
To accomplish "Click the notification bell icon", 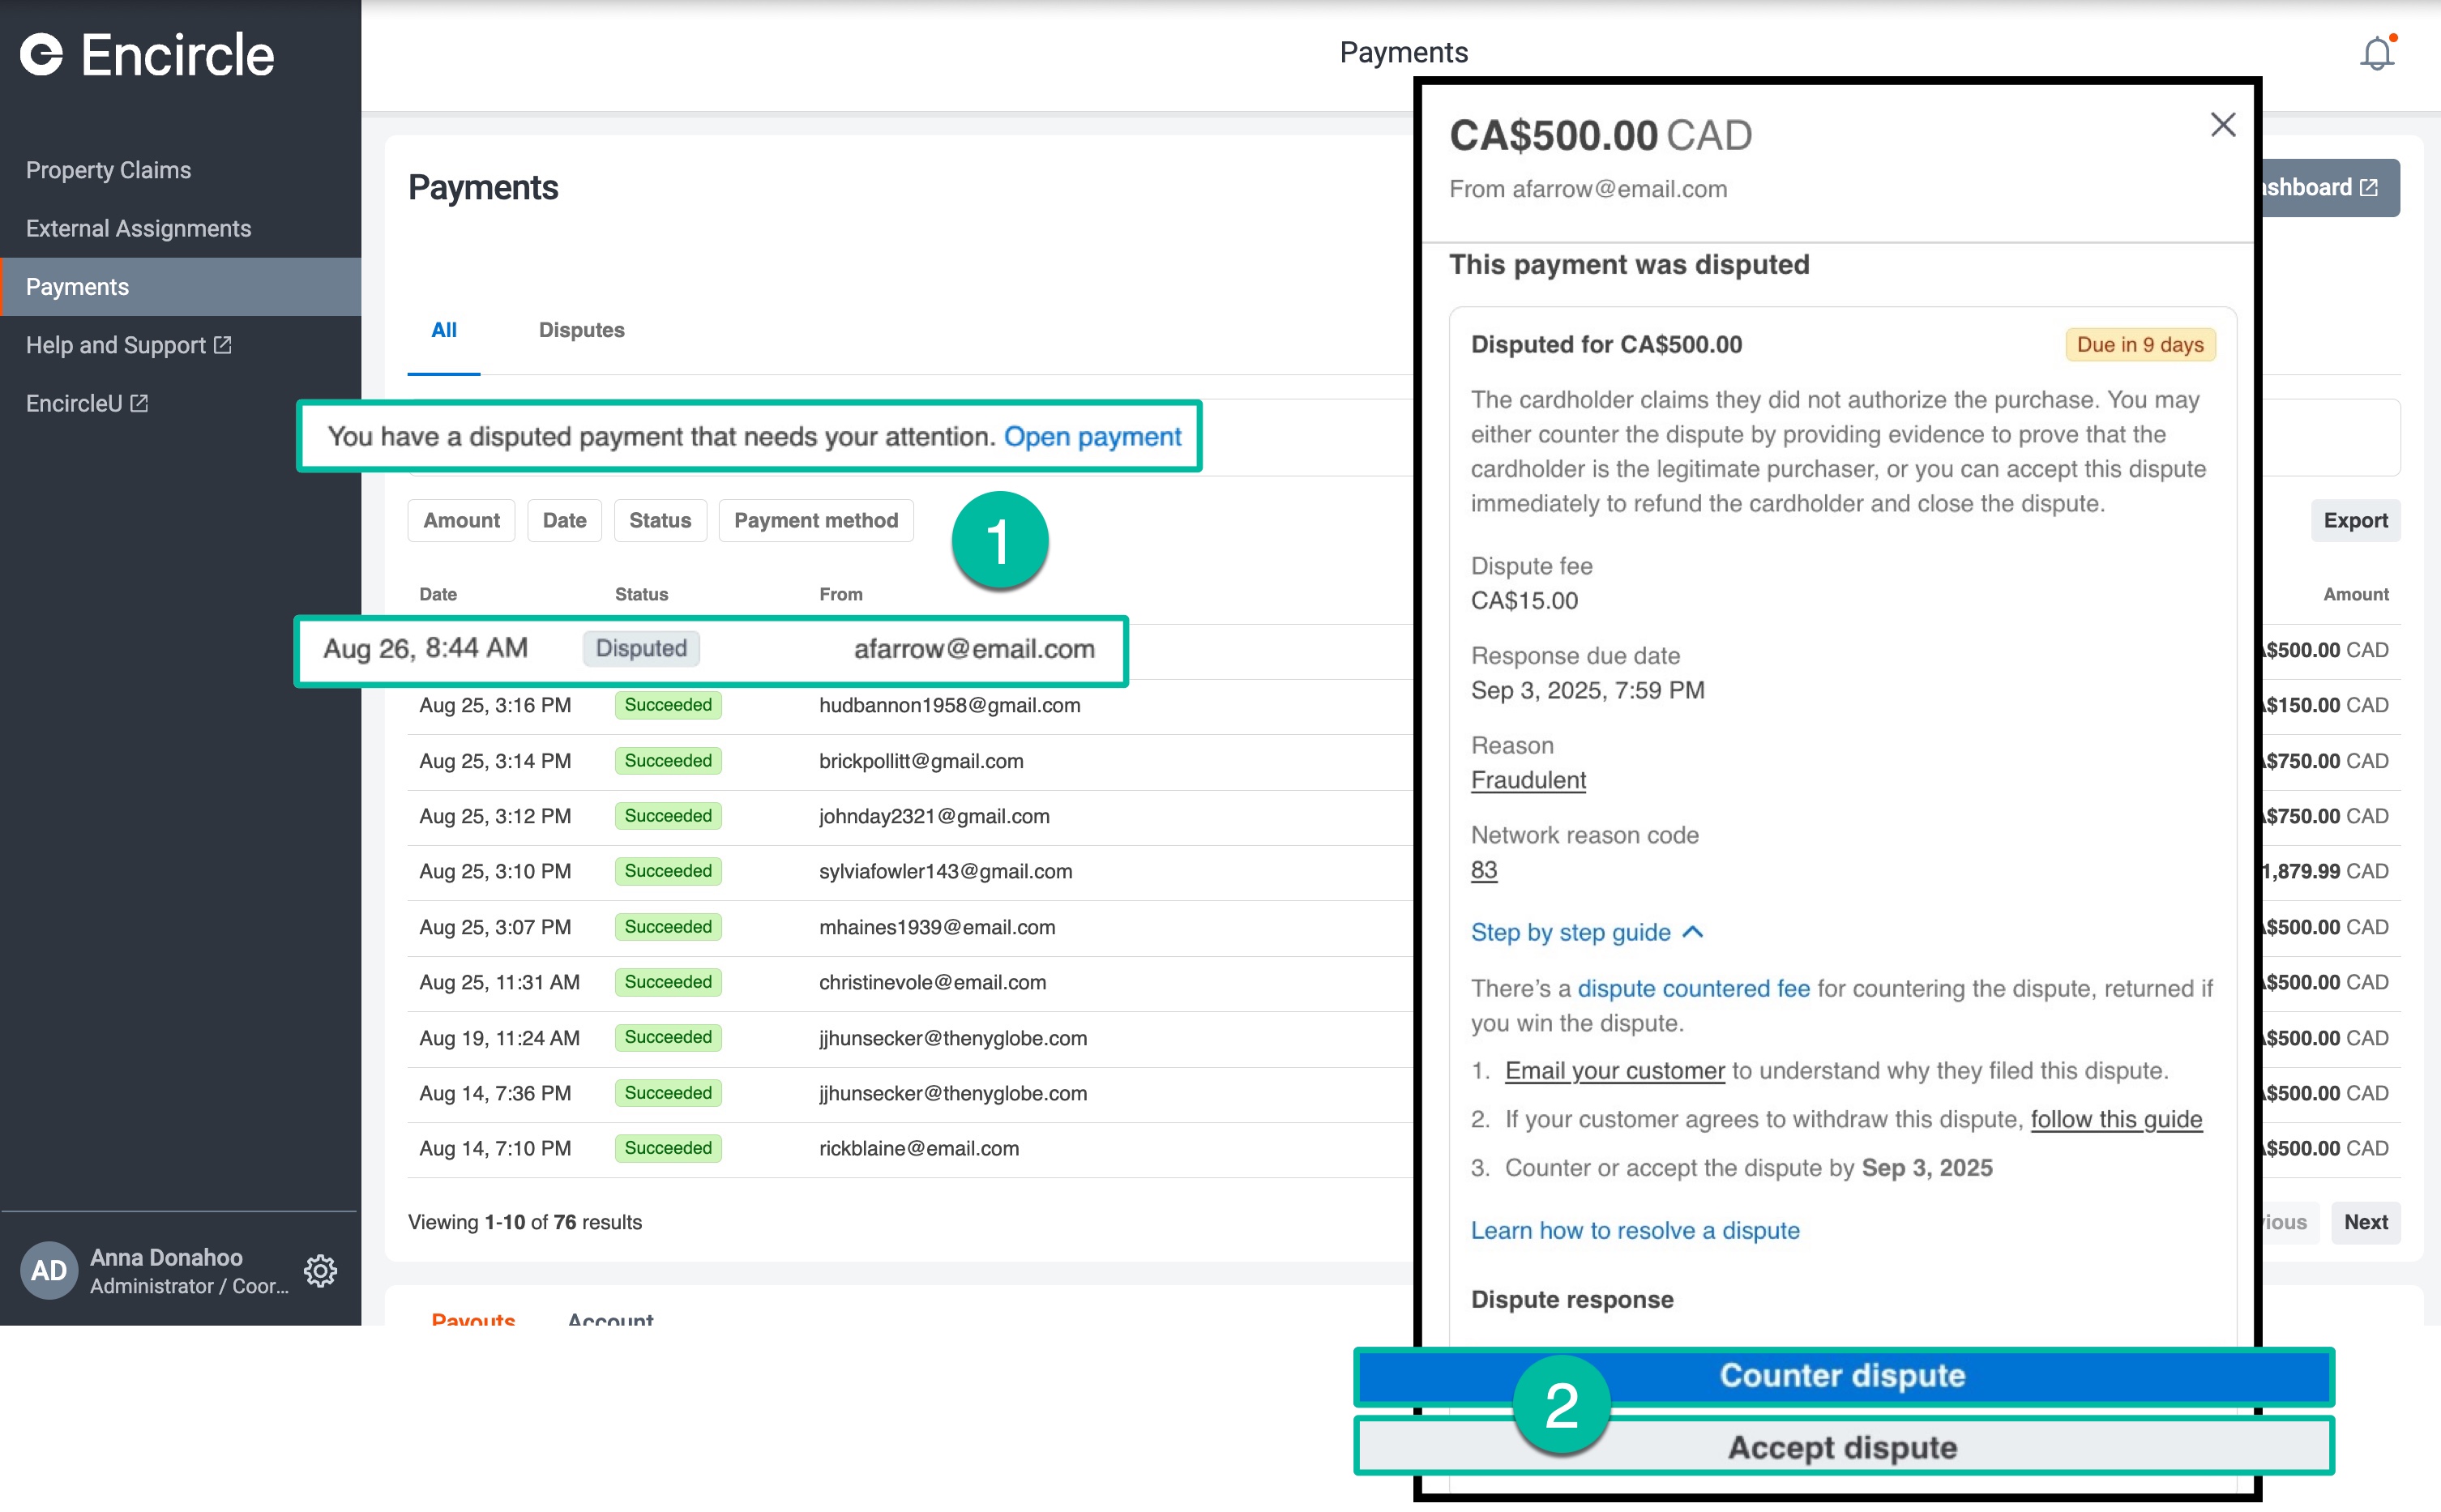I will 2377,53.
